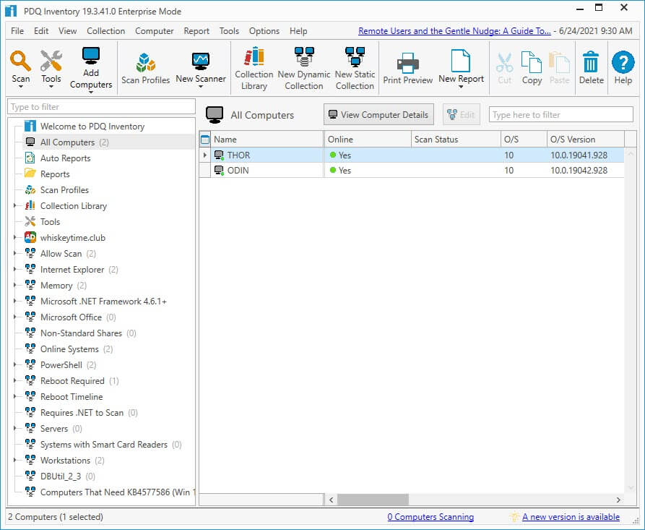Image resolution: width=645 pixels, height=530 pixels.
Task: Select the Non-Standard Shares collection
Action: [x=81, y=333]
